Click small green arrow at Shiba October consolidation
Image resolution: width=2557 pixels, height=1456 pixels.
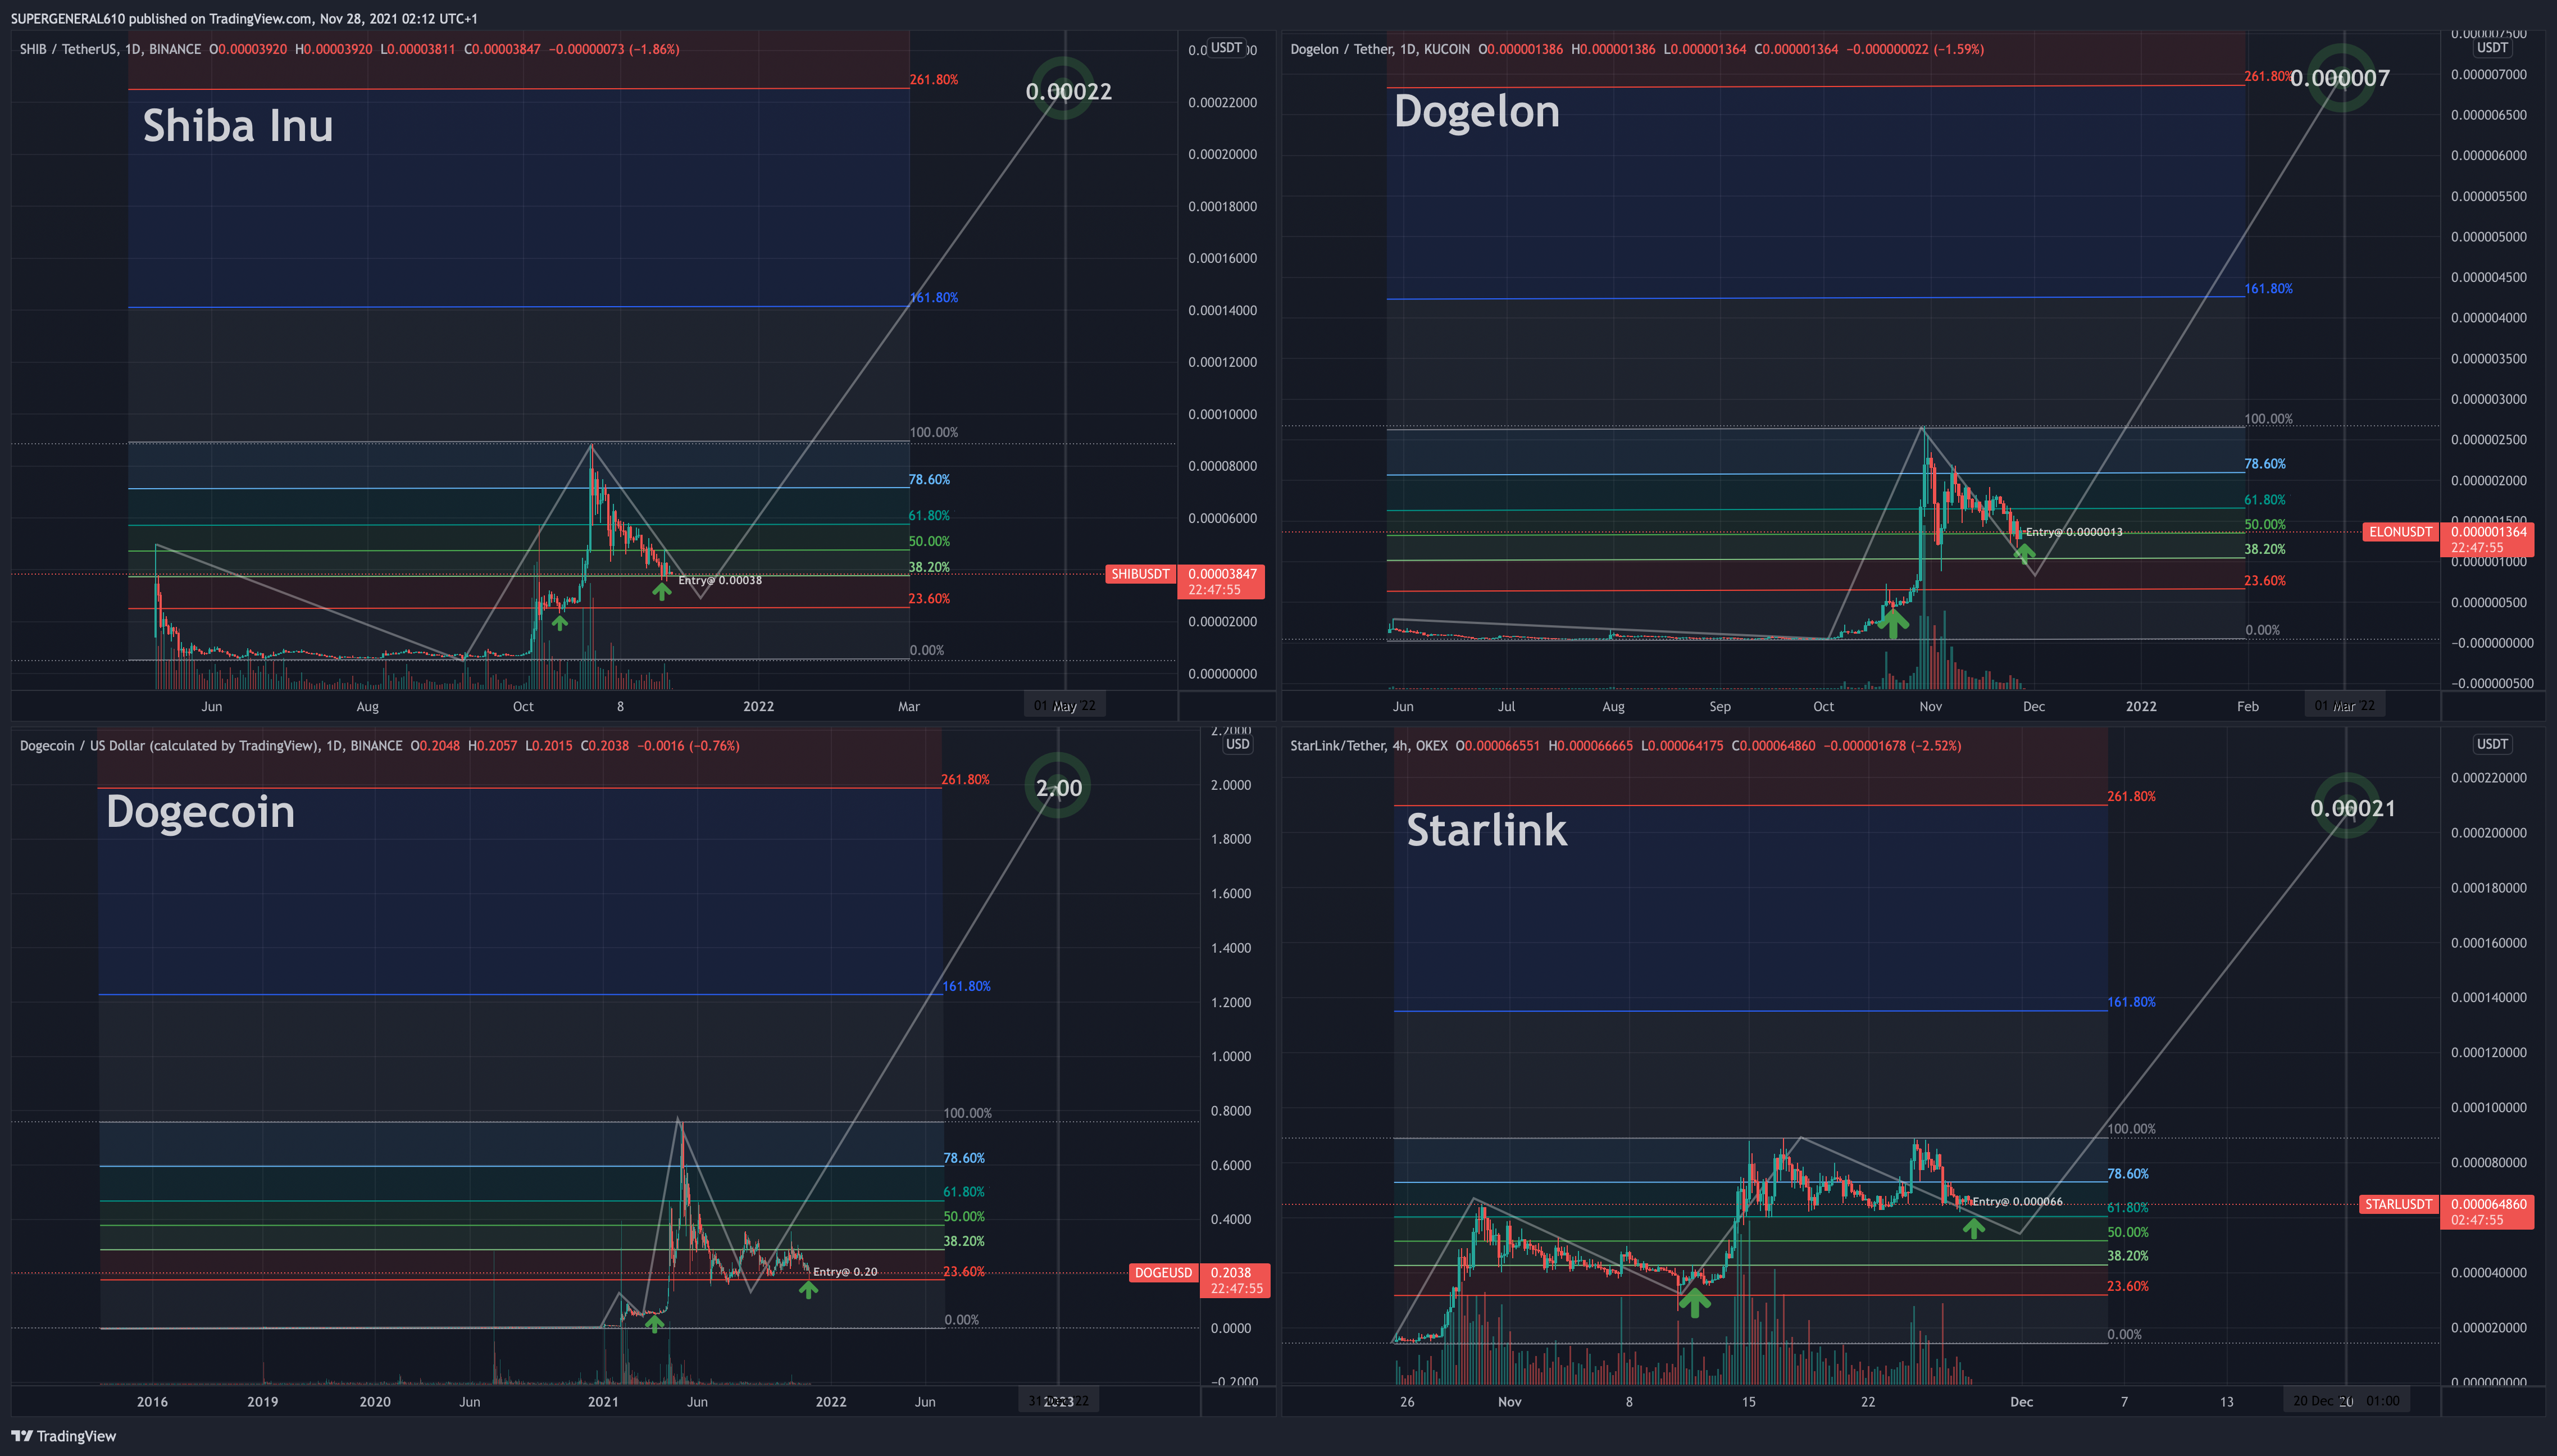[560, 623]
